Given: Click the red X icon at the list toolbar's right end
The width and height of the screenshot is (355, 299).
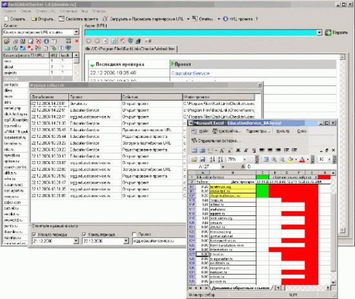Looking at the screenshot, I should point(77,41).
